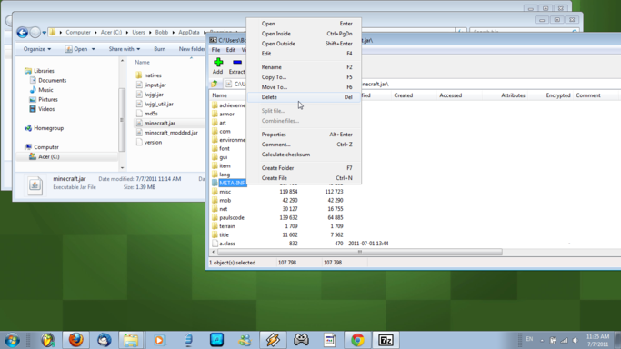Sort by the Encrypted column header
This screenshot has height=349, width=621.
(551, 95)
